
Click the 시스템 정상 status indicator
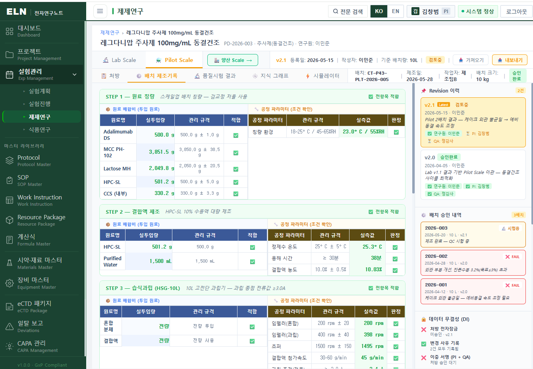pyautogui.click(x=477, y=11)
